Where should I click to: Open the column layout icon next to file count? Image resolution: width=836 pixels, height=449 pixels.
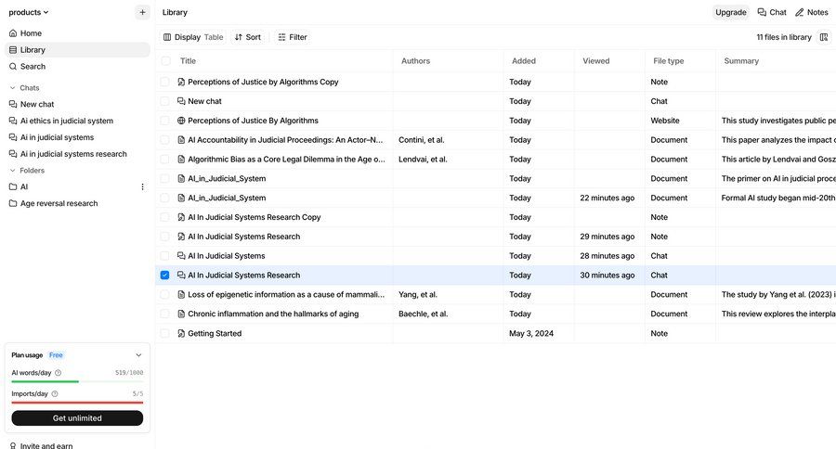tap(824, 37)
